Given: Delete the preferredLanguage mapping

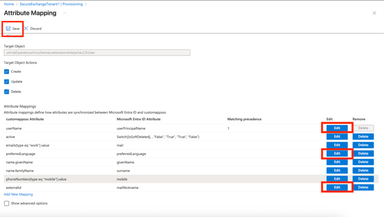Looking at the screenshot, I should pyautogui.click(x=363, y=154).
